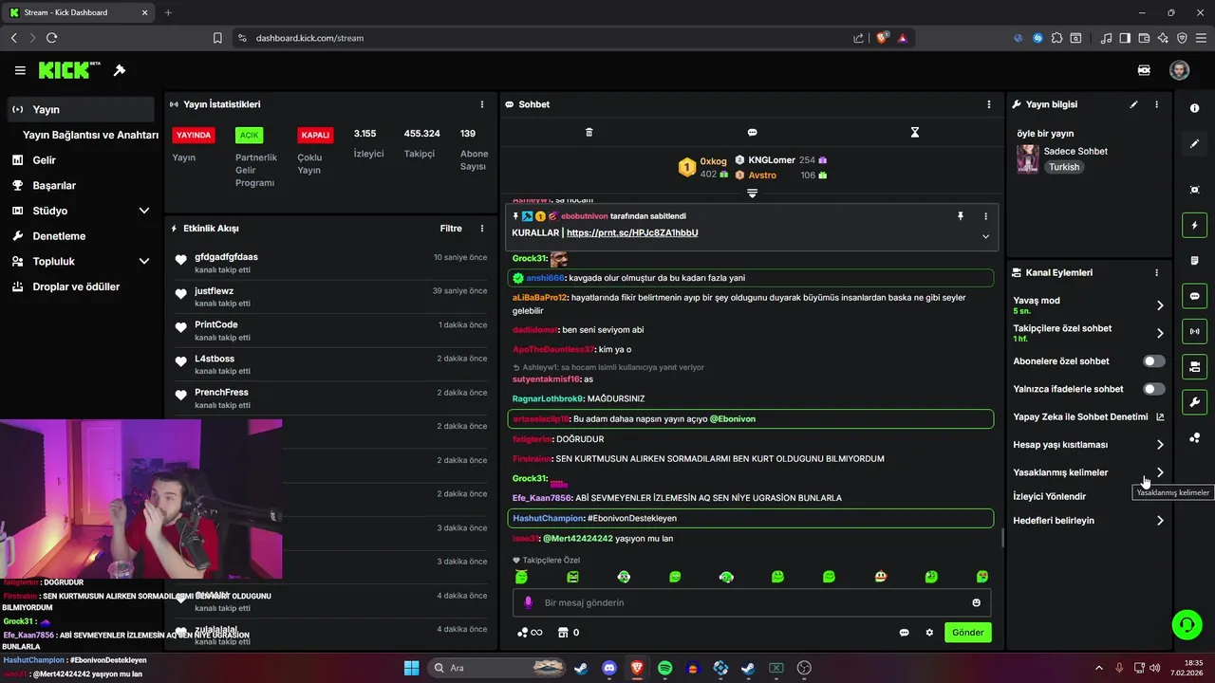Open Discord from the taskbar
The width and height of the screenshot is (1215, 683).
click(x=609, y=668)
